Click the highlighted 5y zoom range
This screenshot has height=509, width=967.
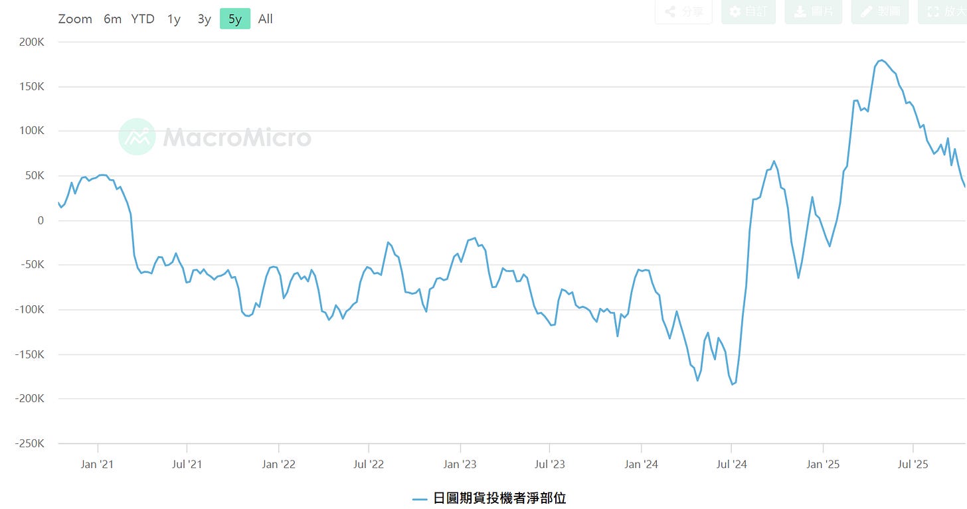[235, 19]
